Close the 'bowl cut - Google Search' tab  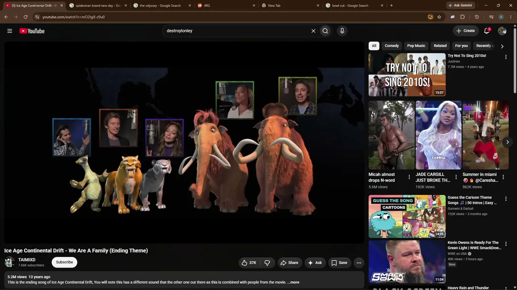(x=382, y=6)
